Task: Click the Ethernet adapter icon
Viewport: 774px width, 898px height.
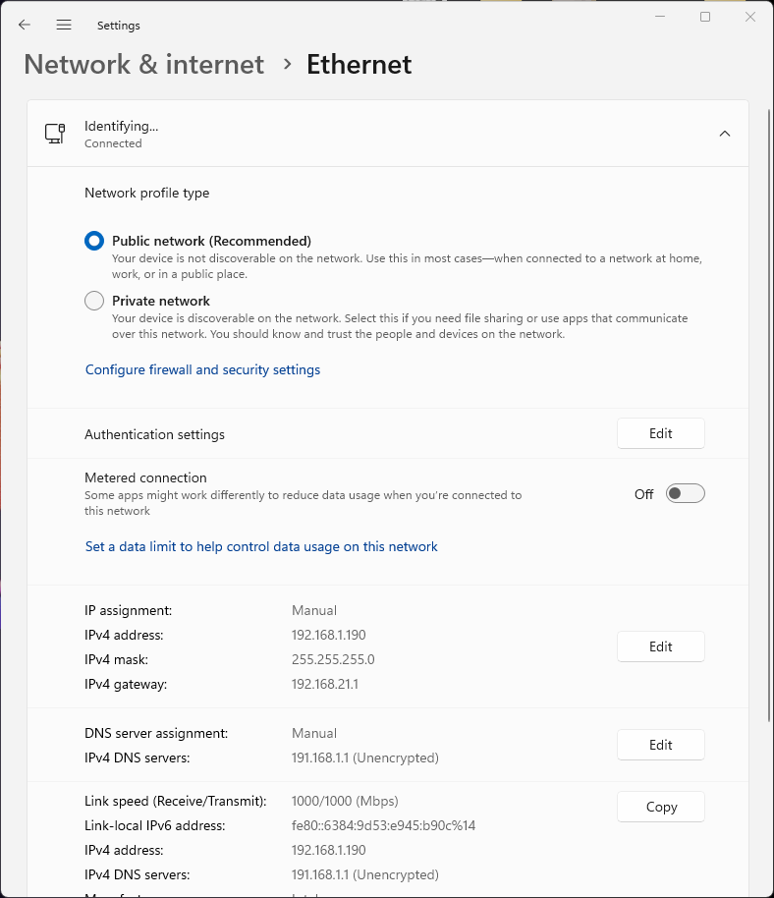Action: point(55,134)
